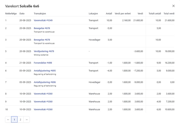Screen dimensions: 180x128
Task: Open Antallsjustering #695 link
Action: tap(45, 70)
